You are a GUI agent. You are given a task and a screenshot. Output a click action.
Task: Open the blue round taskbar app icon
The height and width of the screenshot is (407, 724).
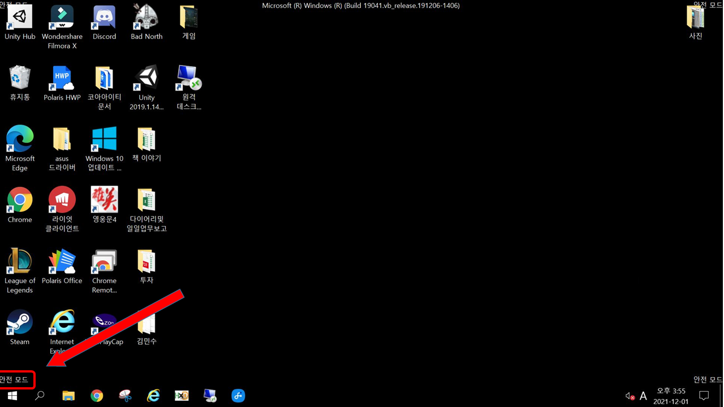(x=238, y=396)
